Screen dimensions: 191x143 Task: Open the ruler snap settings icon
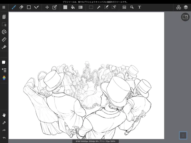pos(4,40)
